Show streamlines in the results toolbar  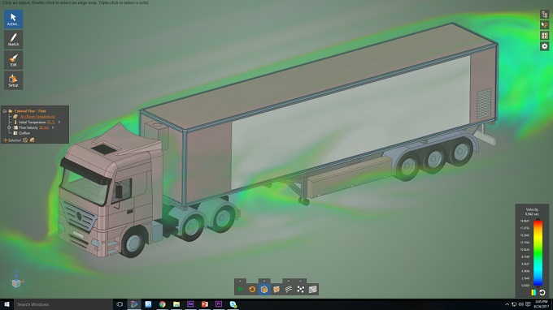[x=289, y=289]
